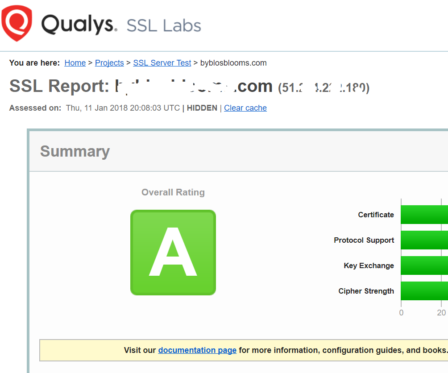
Task: Click the Key Exchange rating bar
Action: coord(424,265)
